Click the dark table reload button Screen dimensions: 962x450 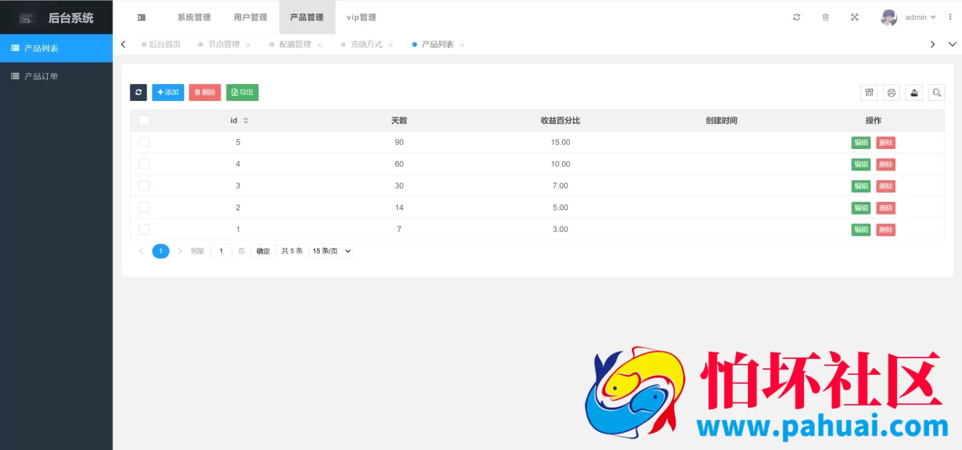138,93
